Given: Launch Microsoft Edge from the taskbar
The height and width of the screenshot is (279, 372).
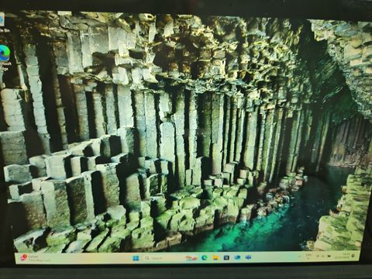Looking at the screenshot, I should [205, 258].
